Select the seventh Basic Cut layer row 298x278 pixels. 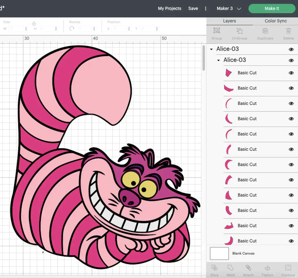pos(261,165)
